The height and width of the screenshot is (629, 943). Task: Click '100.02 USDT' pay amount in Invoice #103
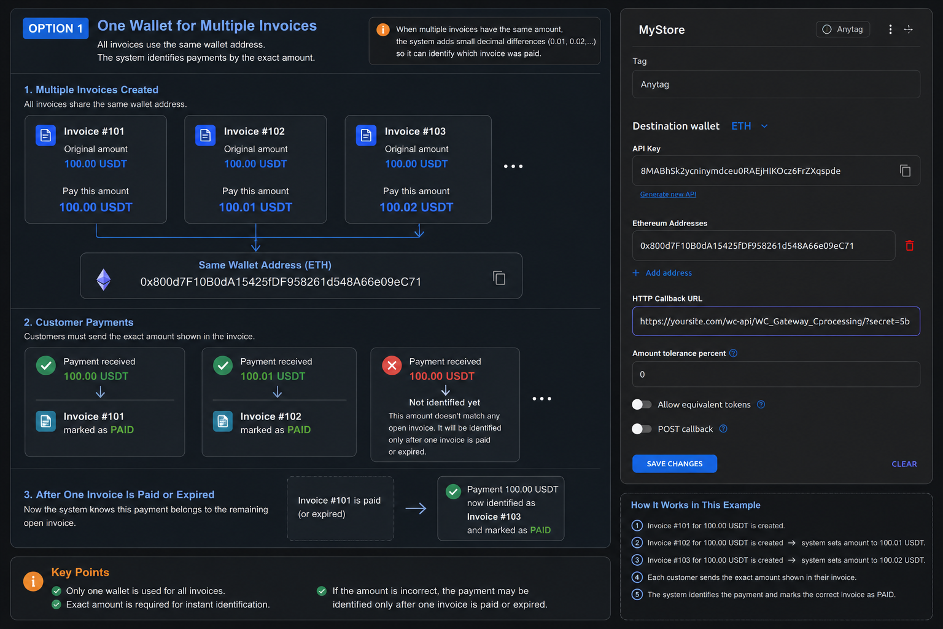click(x=416, y=208)
